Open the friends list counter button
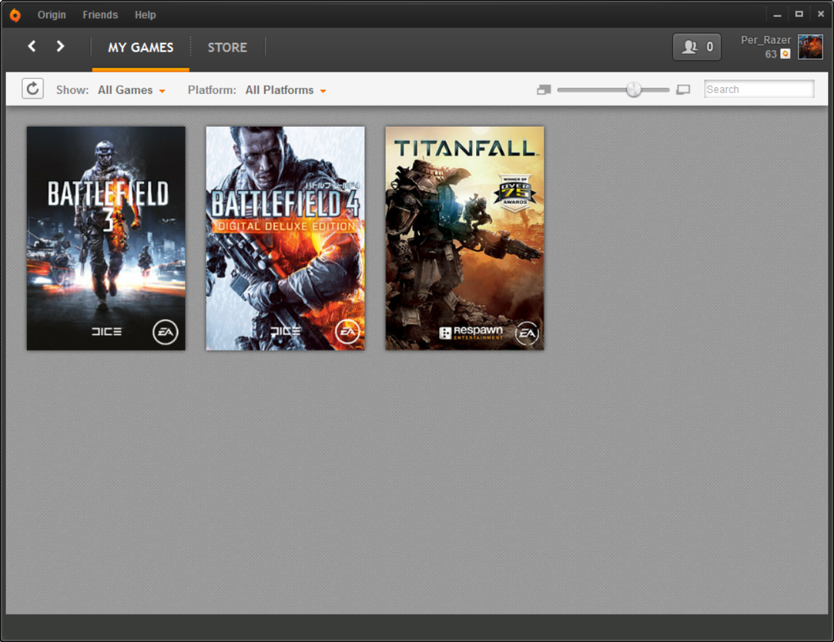Screen dimensions: 834x642 (x=697, y=47)
